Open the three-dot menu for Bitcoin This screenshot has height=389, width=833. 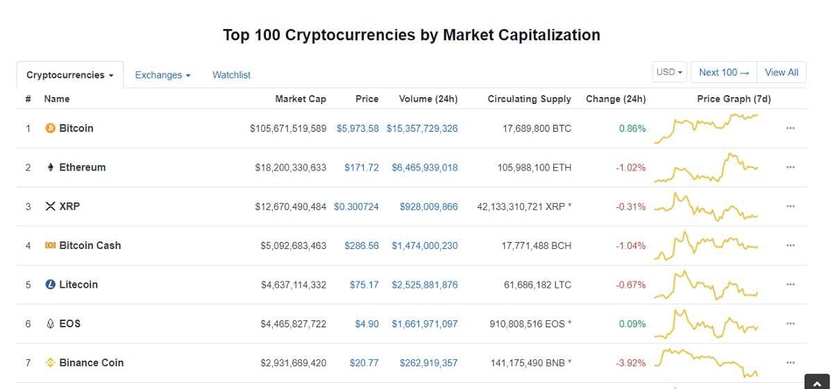pos(790,128)
